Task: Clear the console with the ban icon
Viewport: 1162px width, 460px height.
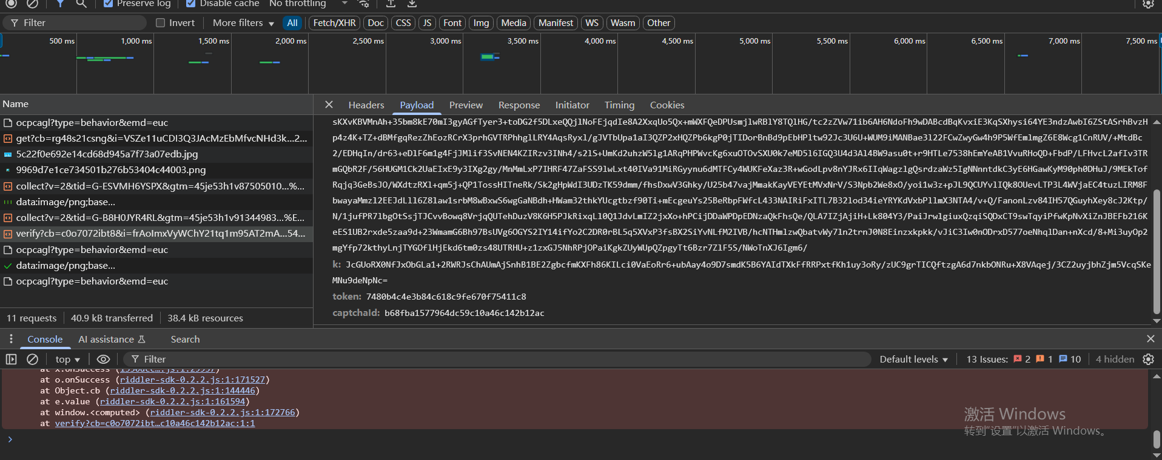Action: click(x=33, y=360)
